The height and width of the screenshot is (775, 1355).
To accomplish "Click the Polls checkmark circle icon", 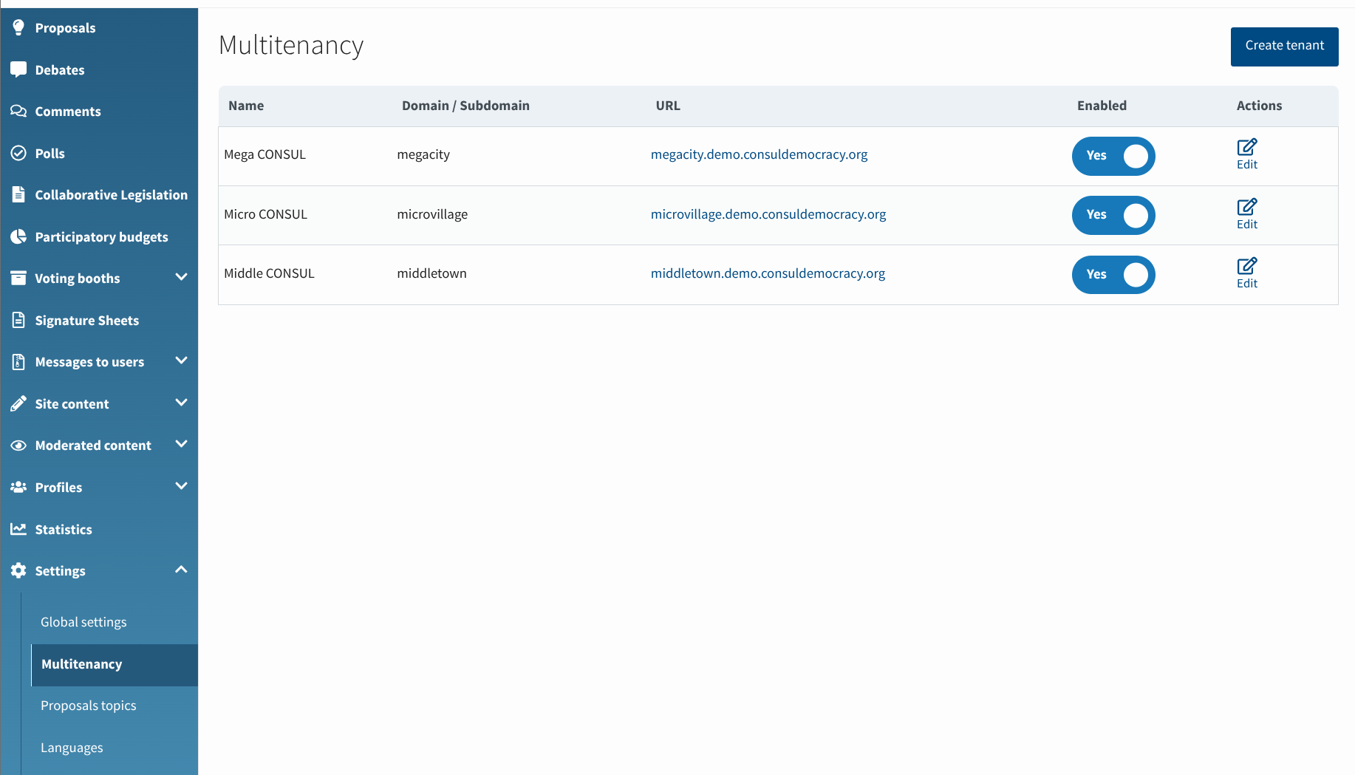I will pos(18,153).
